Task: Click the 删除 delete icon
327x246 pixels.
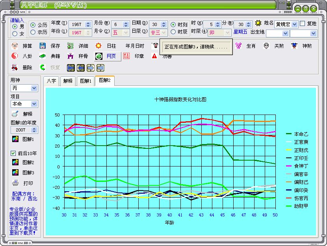Action: [15, 67]
